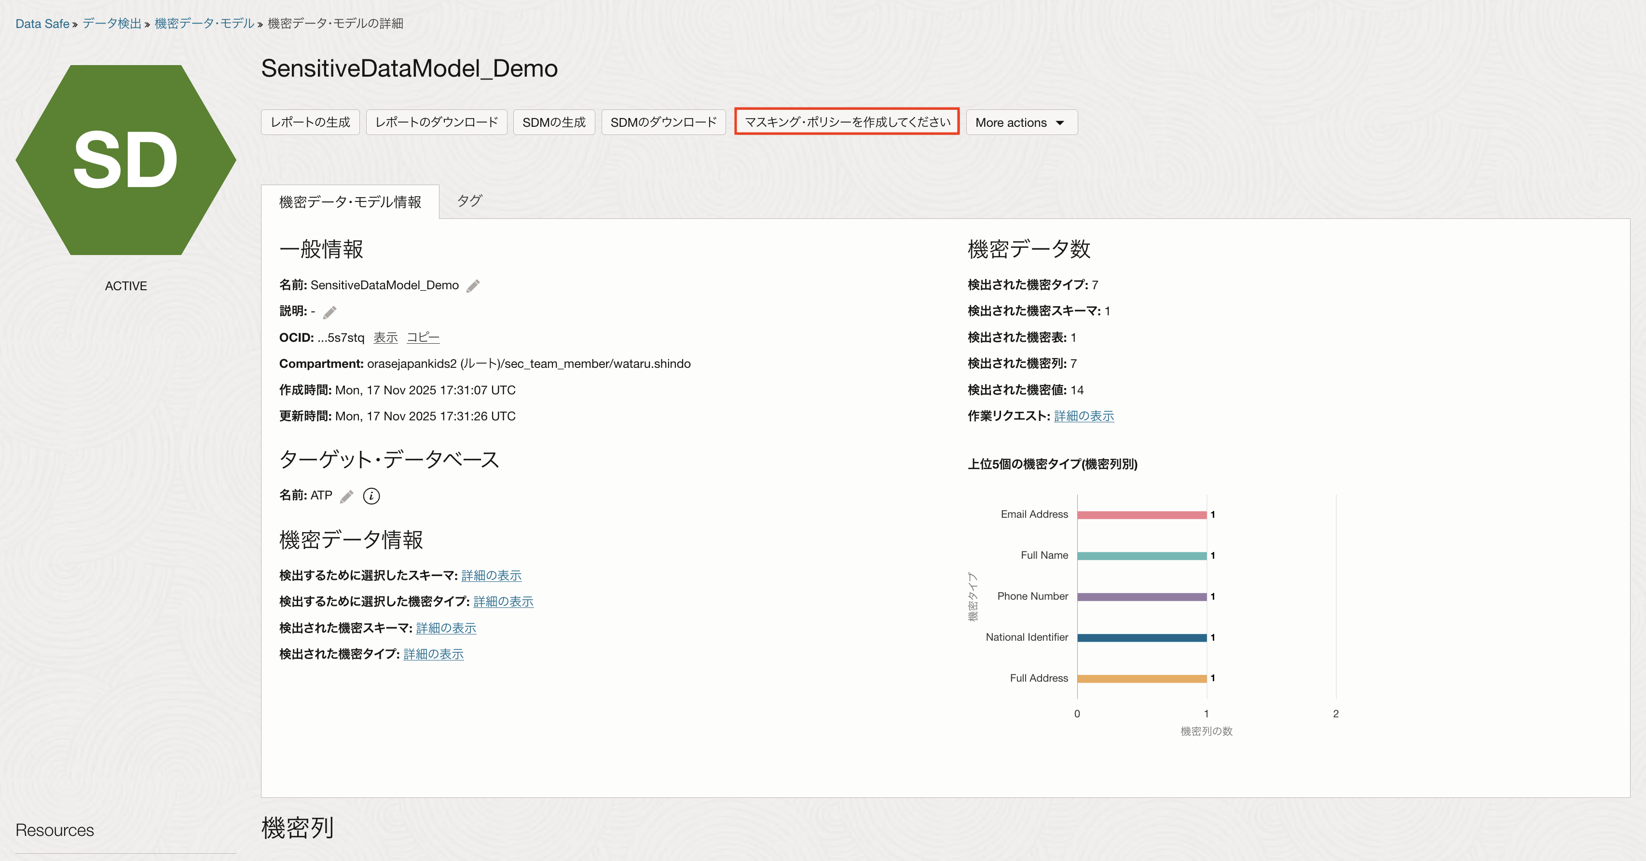Open the データ検出 breadcrumb link
This screenshot has height=861, width=1646.
click(x=112, y=24)
